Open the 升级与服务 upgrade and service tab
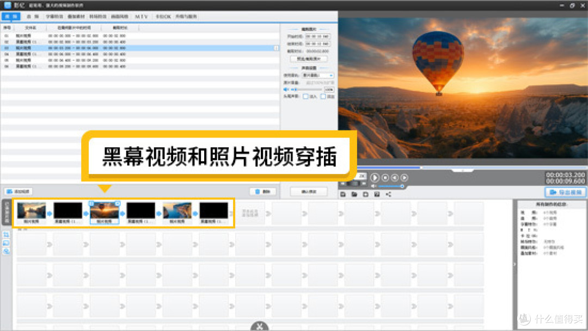The width and height of the screenshot is (588, 331). (186, 16)
